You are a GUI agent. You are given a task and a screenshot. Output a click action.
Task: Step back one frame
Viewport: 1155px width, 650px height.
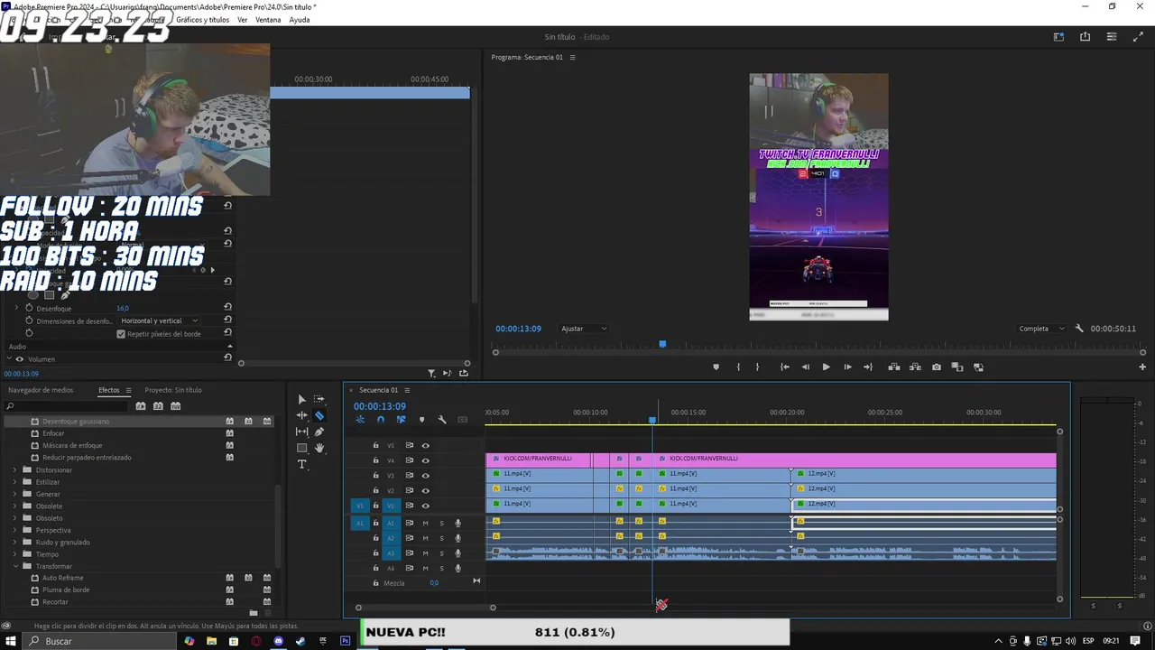coord(805,367)
